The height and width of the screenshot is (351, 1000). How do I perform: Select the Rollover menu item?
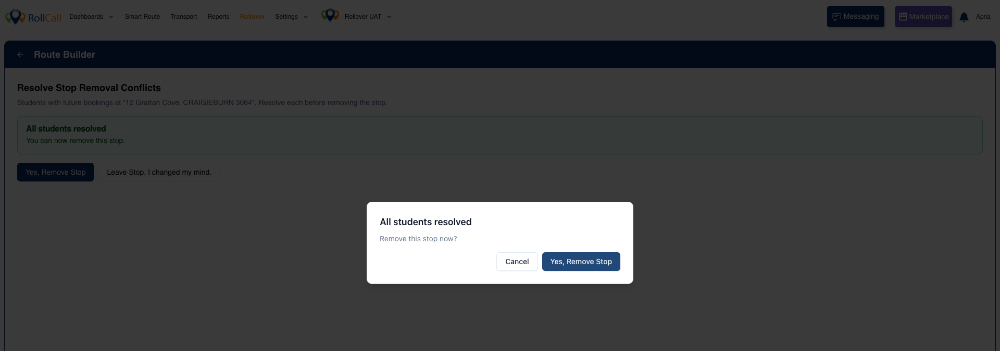[x=252, y=17]
